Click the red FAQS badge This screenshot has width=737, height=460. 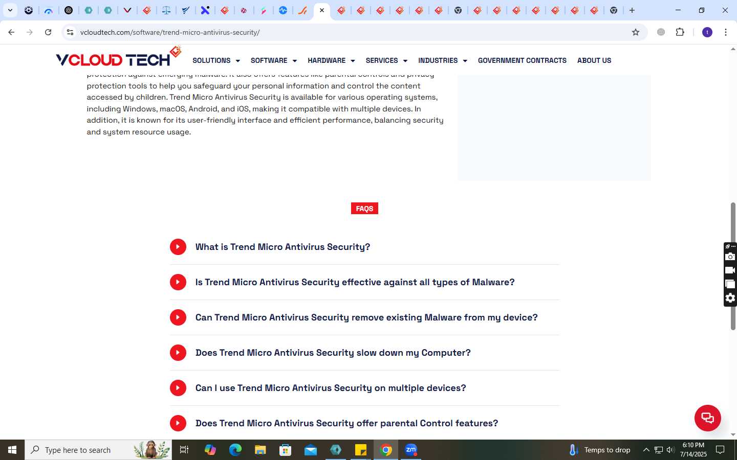[x=364, y=209]
